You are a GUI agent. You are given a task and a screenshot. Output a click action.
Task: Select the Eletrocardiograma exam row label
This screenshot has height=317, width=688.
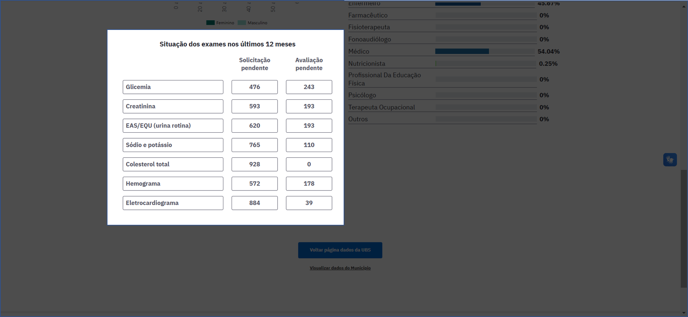tap(173, 203)
